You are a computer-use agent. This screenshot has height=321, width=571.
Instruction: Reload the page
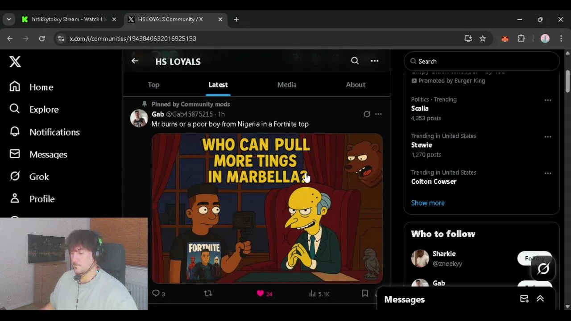pyautogui.click(x=42, y=38)
